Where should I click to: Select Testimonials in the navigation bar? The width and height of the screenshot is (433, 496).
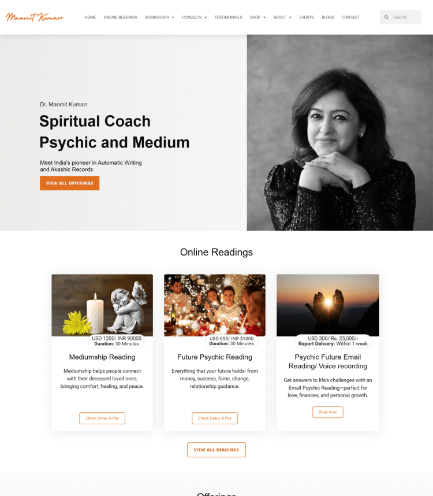228,17
